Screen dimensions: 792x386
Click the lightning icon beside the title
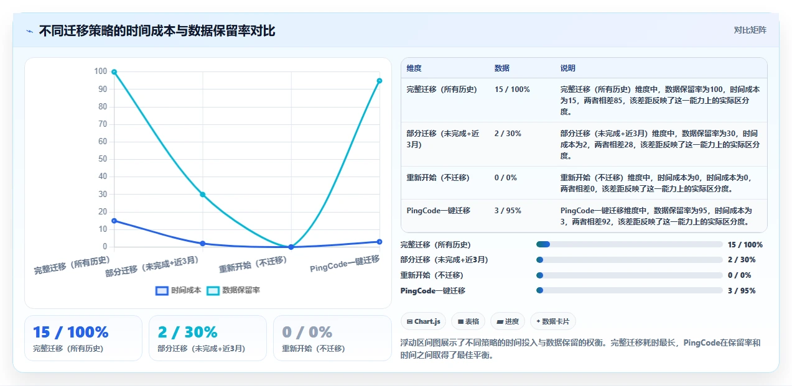tap(29, 30)
